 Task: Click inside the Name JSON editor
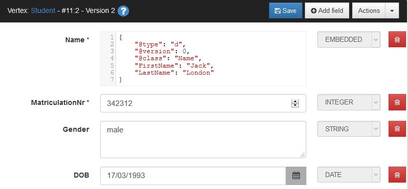[x=203, y=59]
